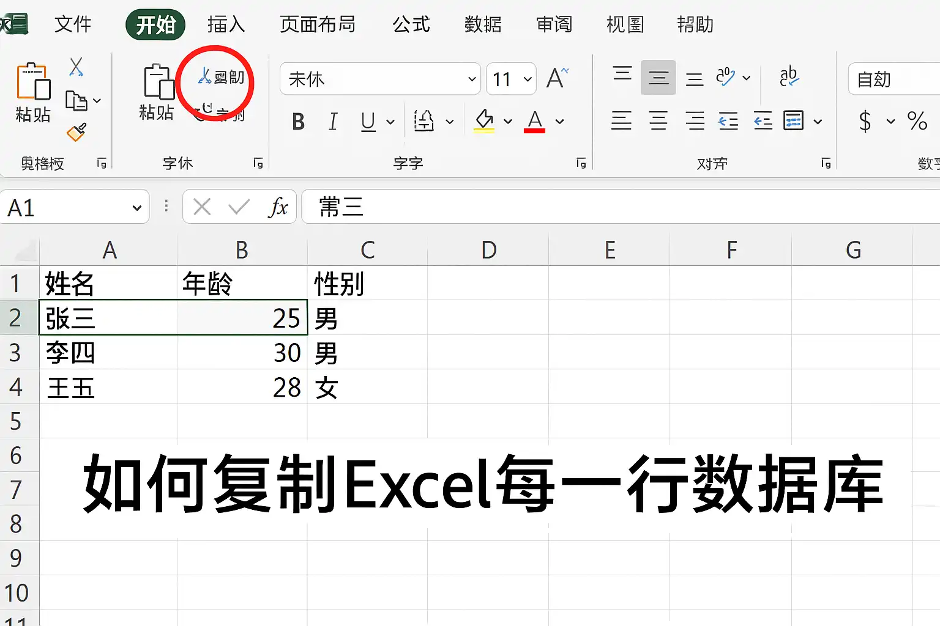Screen dimensions: 940x626
Task: Click the red-circled copy button
Action: [x=221, y=77]
